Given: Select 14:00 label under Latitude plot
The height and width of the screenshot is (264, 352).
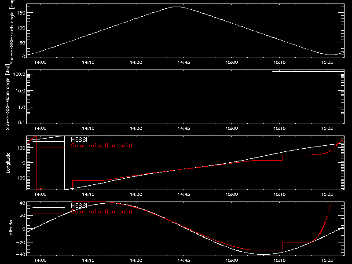Looking at the screenshot, I should point(40,260).
